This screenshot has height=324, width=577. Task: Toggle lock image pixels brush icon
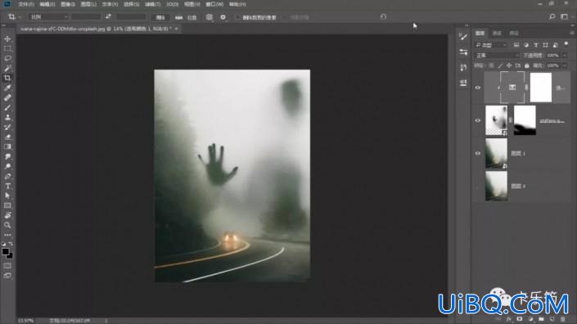[x=500, y=65]
